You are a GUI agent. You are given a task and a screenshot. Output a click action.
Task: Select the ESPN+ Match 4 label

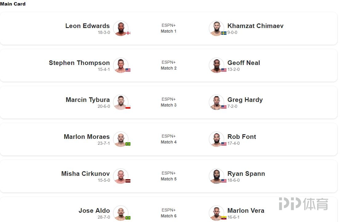tap(168, 139)
